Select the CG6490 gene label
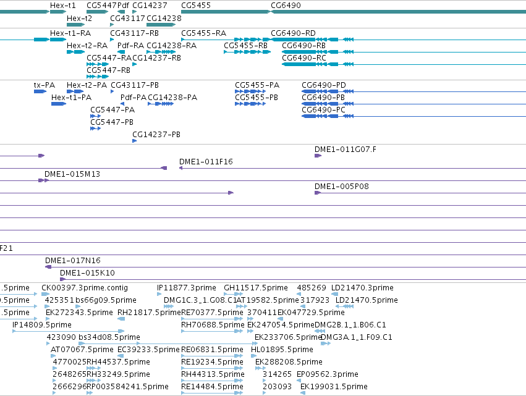 pos(286,6)
